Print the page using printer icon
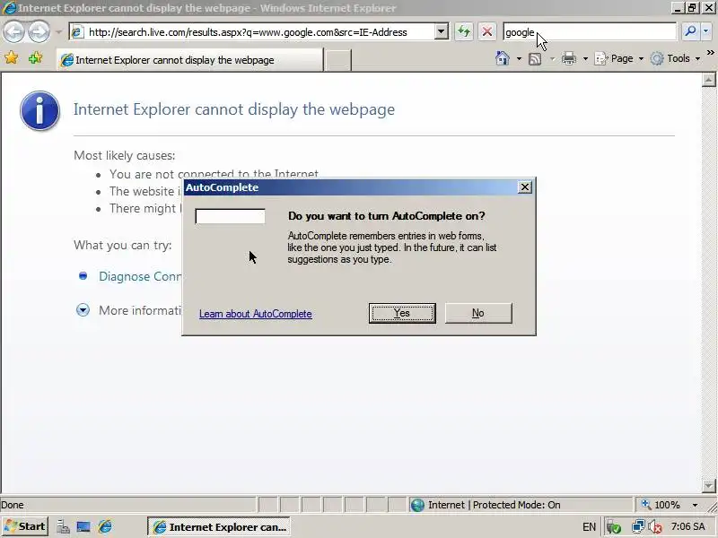The width and height of the screenshot is (718, 538). coord(569,58)
